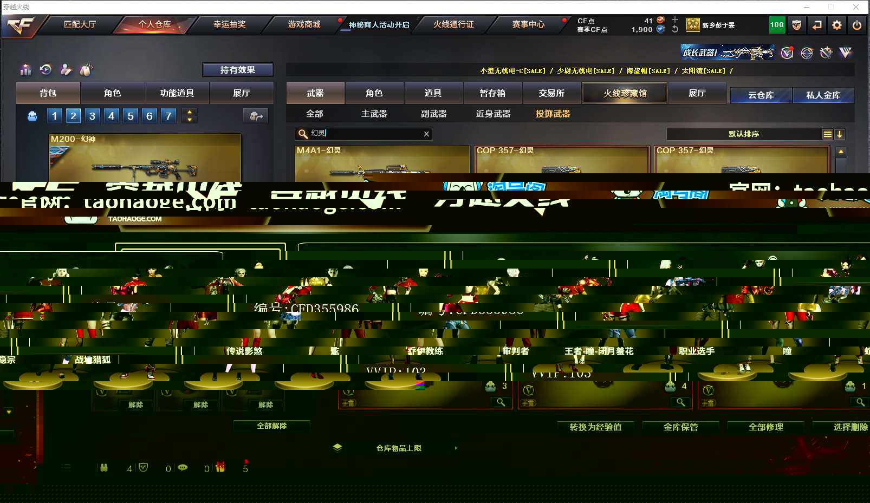The image size is (870, 503).
Task: Click the search input field containing 幻灵
Action: 364,134
